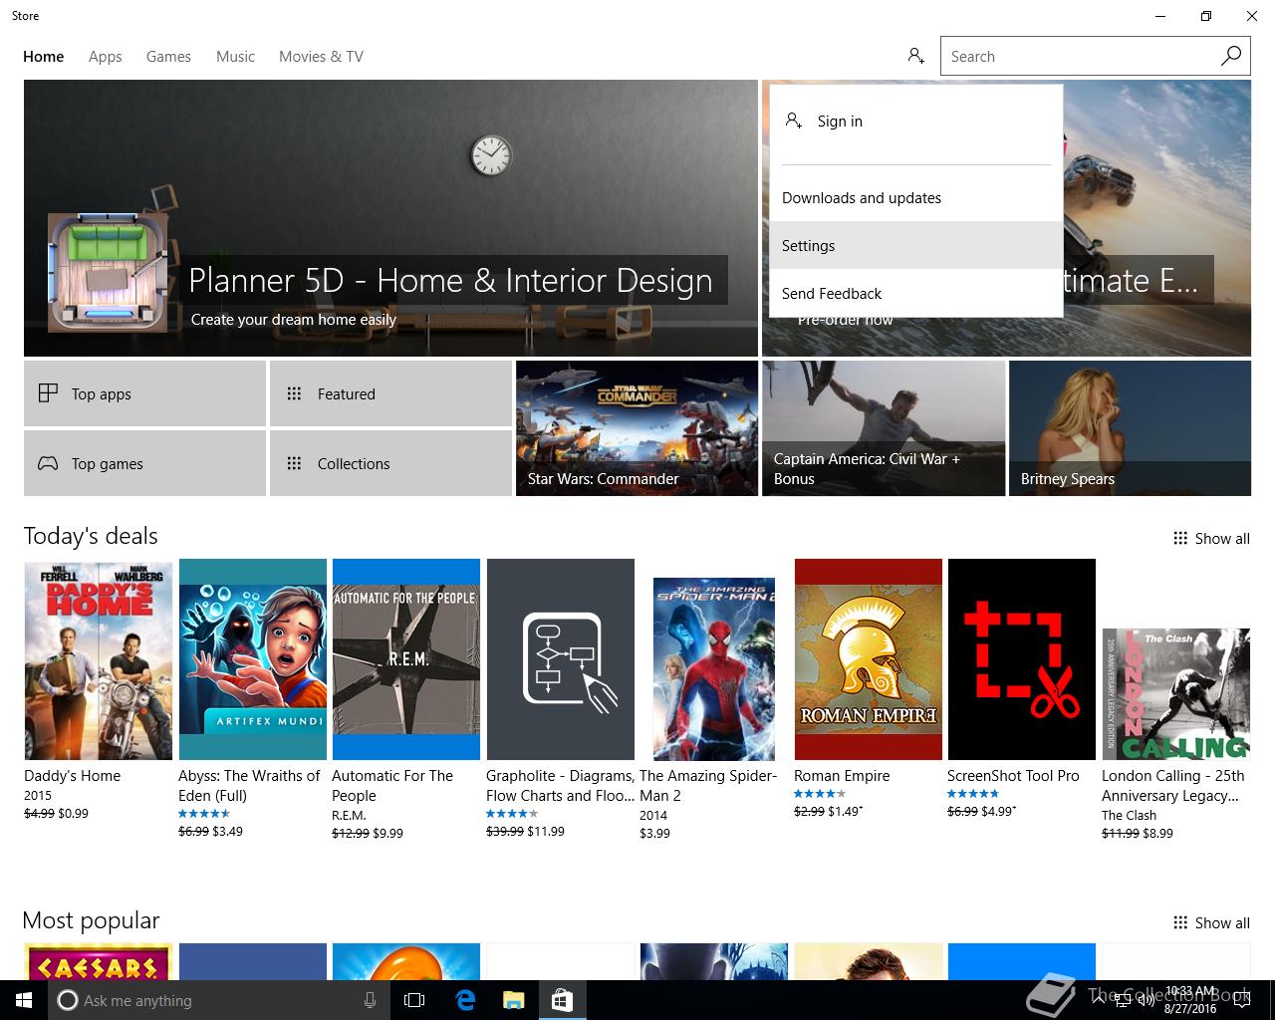The image size is (1275, 1020).
Task: Click the ScreenShot Tool Pro title text
Action: (x=1013, y=775)
